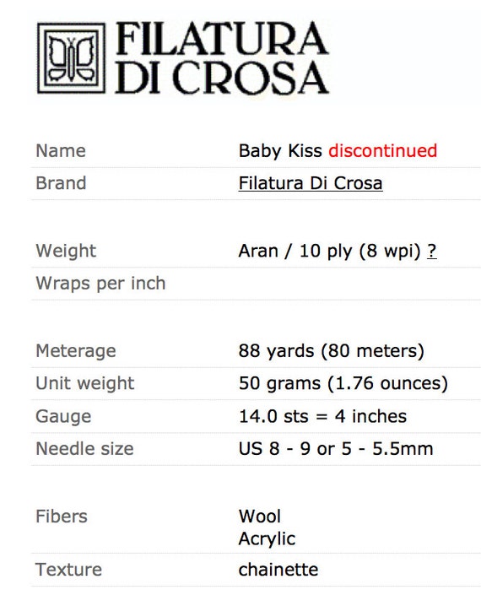Click the Wool fiber entry
Viewport: 481px width, 606px height.
point(260,517)
